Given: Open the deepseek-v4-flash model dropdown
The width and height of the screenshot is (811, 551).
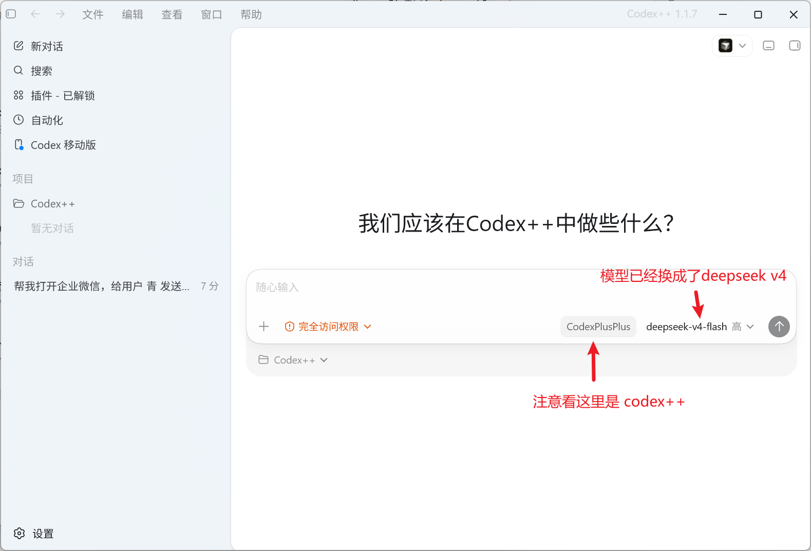Looking at the screenshot, I should (700, 327).
